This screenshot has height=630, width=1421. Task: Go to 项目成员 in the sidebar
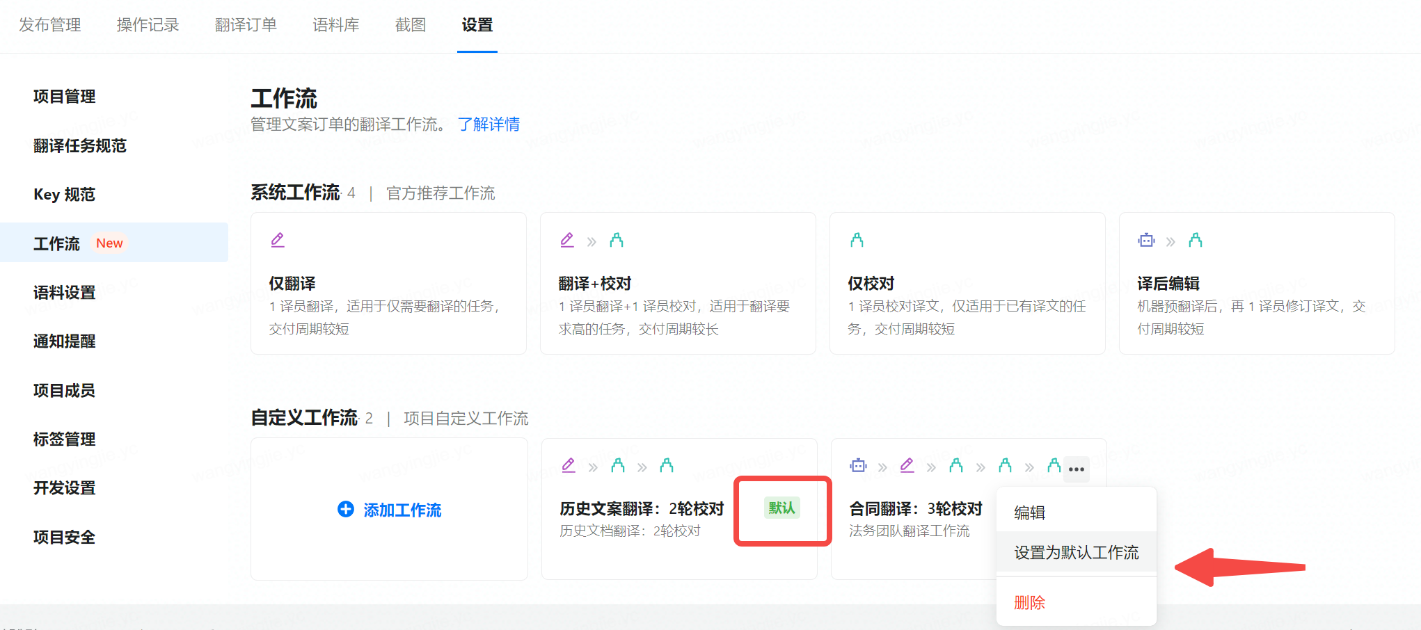pyautogui.click(x=64, y=391)
